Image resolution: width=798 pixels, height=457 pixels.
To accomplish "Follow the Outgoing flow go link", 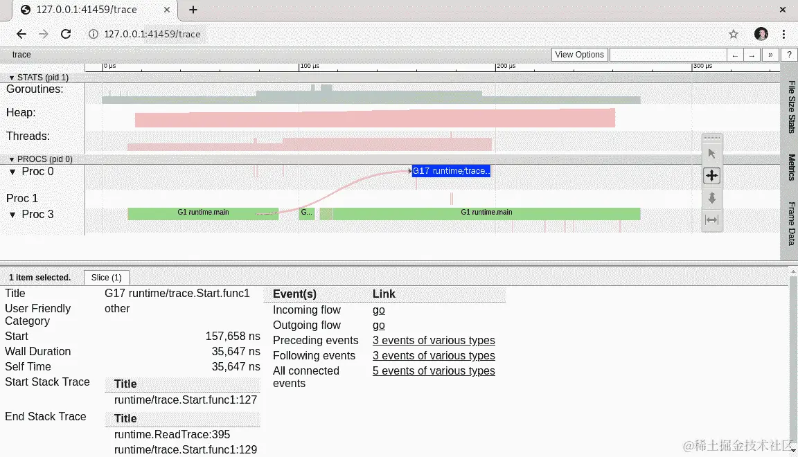I will pos(379,325).
